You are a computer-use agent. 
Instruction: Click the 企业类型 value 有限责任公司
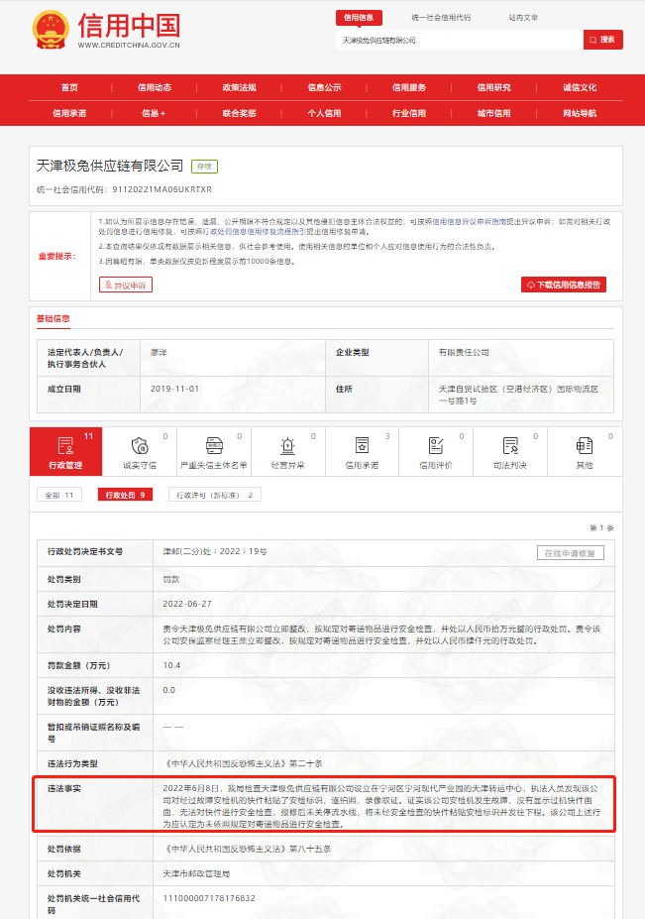[464, 352]
